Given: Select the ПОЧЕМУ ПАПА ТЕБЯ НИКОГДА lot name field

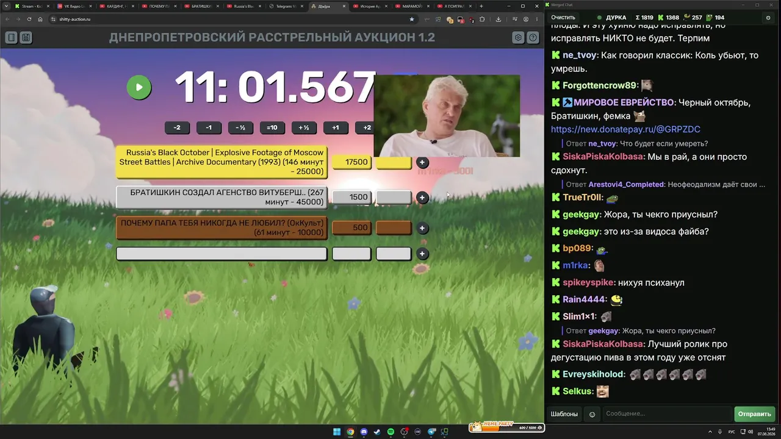Looking at the screenshot, I should (x=221, y=228).
